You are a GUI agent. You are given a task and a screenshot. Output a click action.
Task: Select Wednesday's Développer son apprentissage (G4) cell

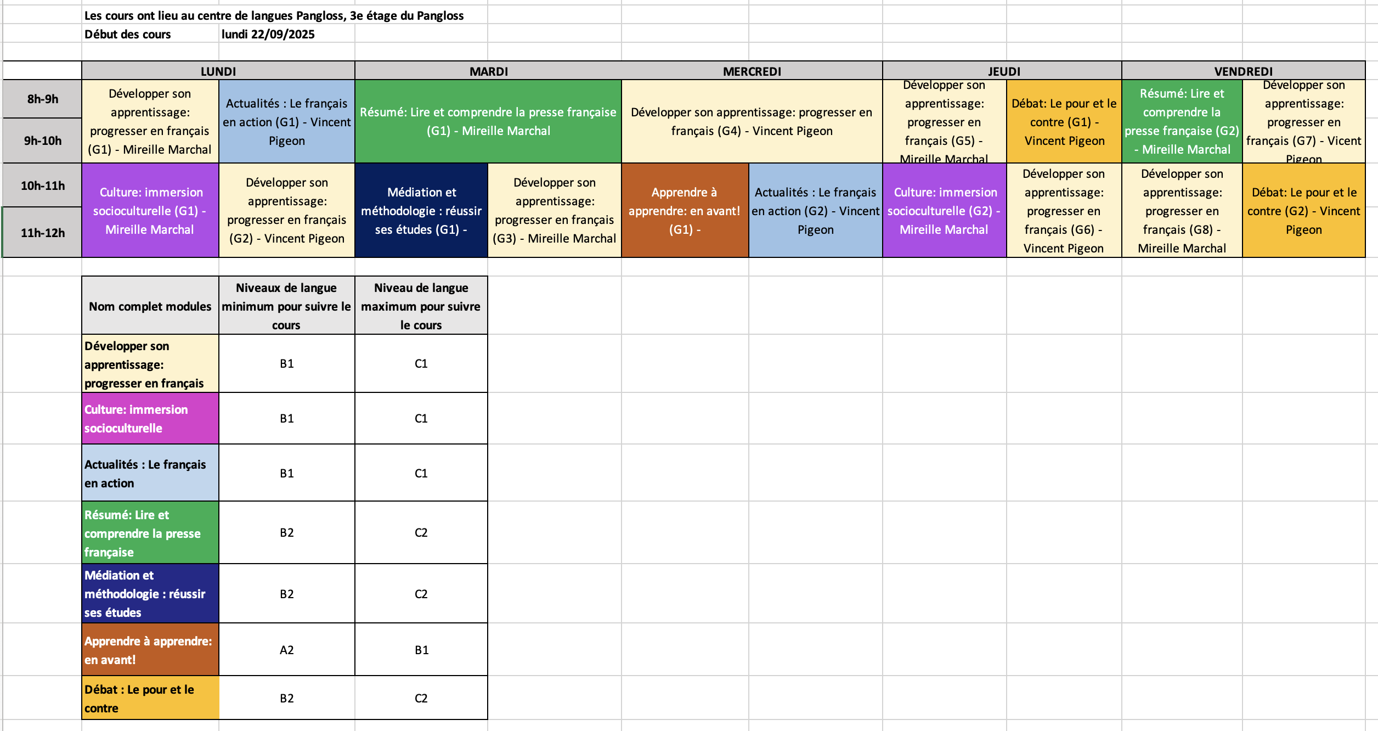[x=752, y=121]
